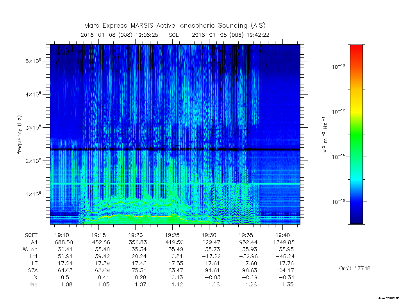The image size is (400, 300).
Task: Click latitude value −46.24
Action: 285,256
